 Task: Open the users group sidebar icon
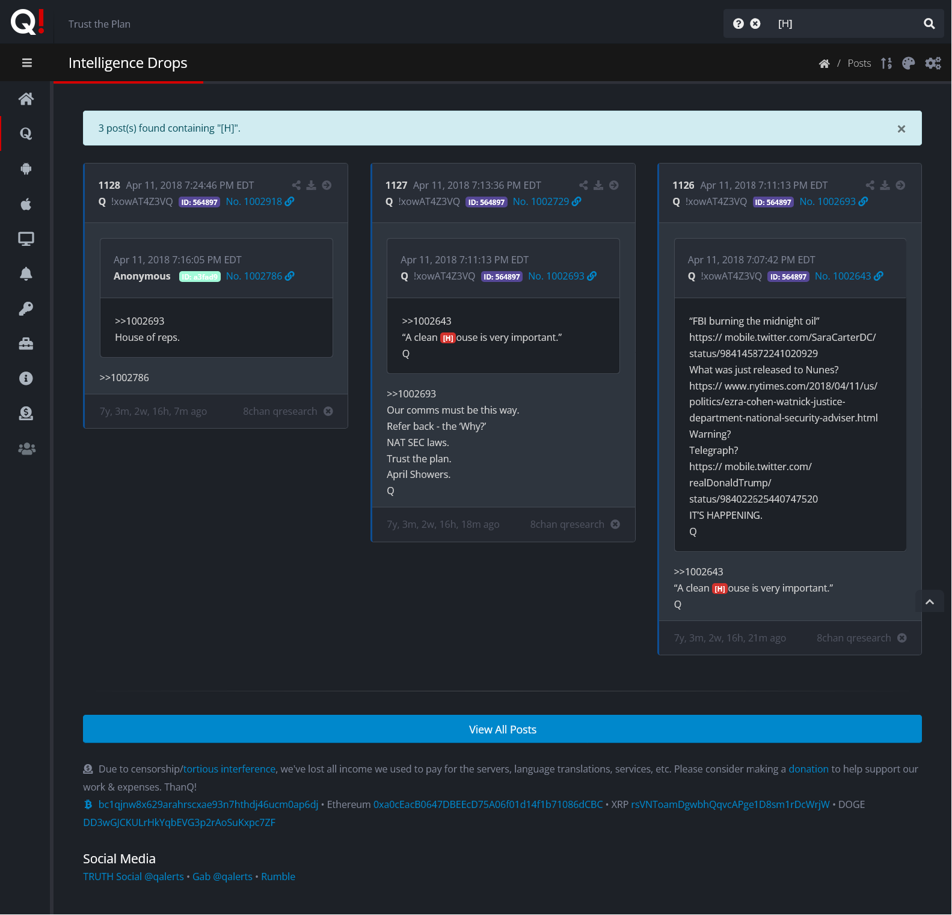tap(26, 448)
